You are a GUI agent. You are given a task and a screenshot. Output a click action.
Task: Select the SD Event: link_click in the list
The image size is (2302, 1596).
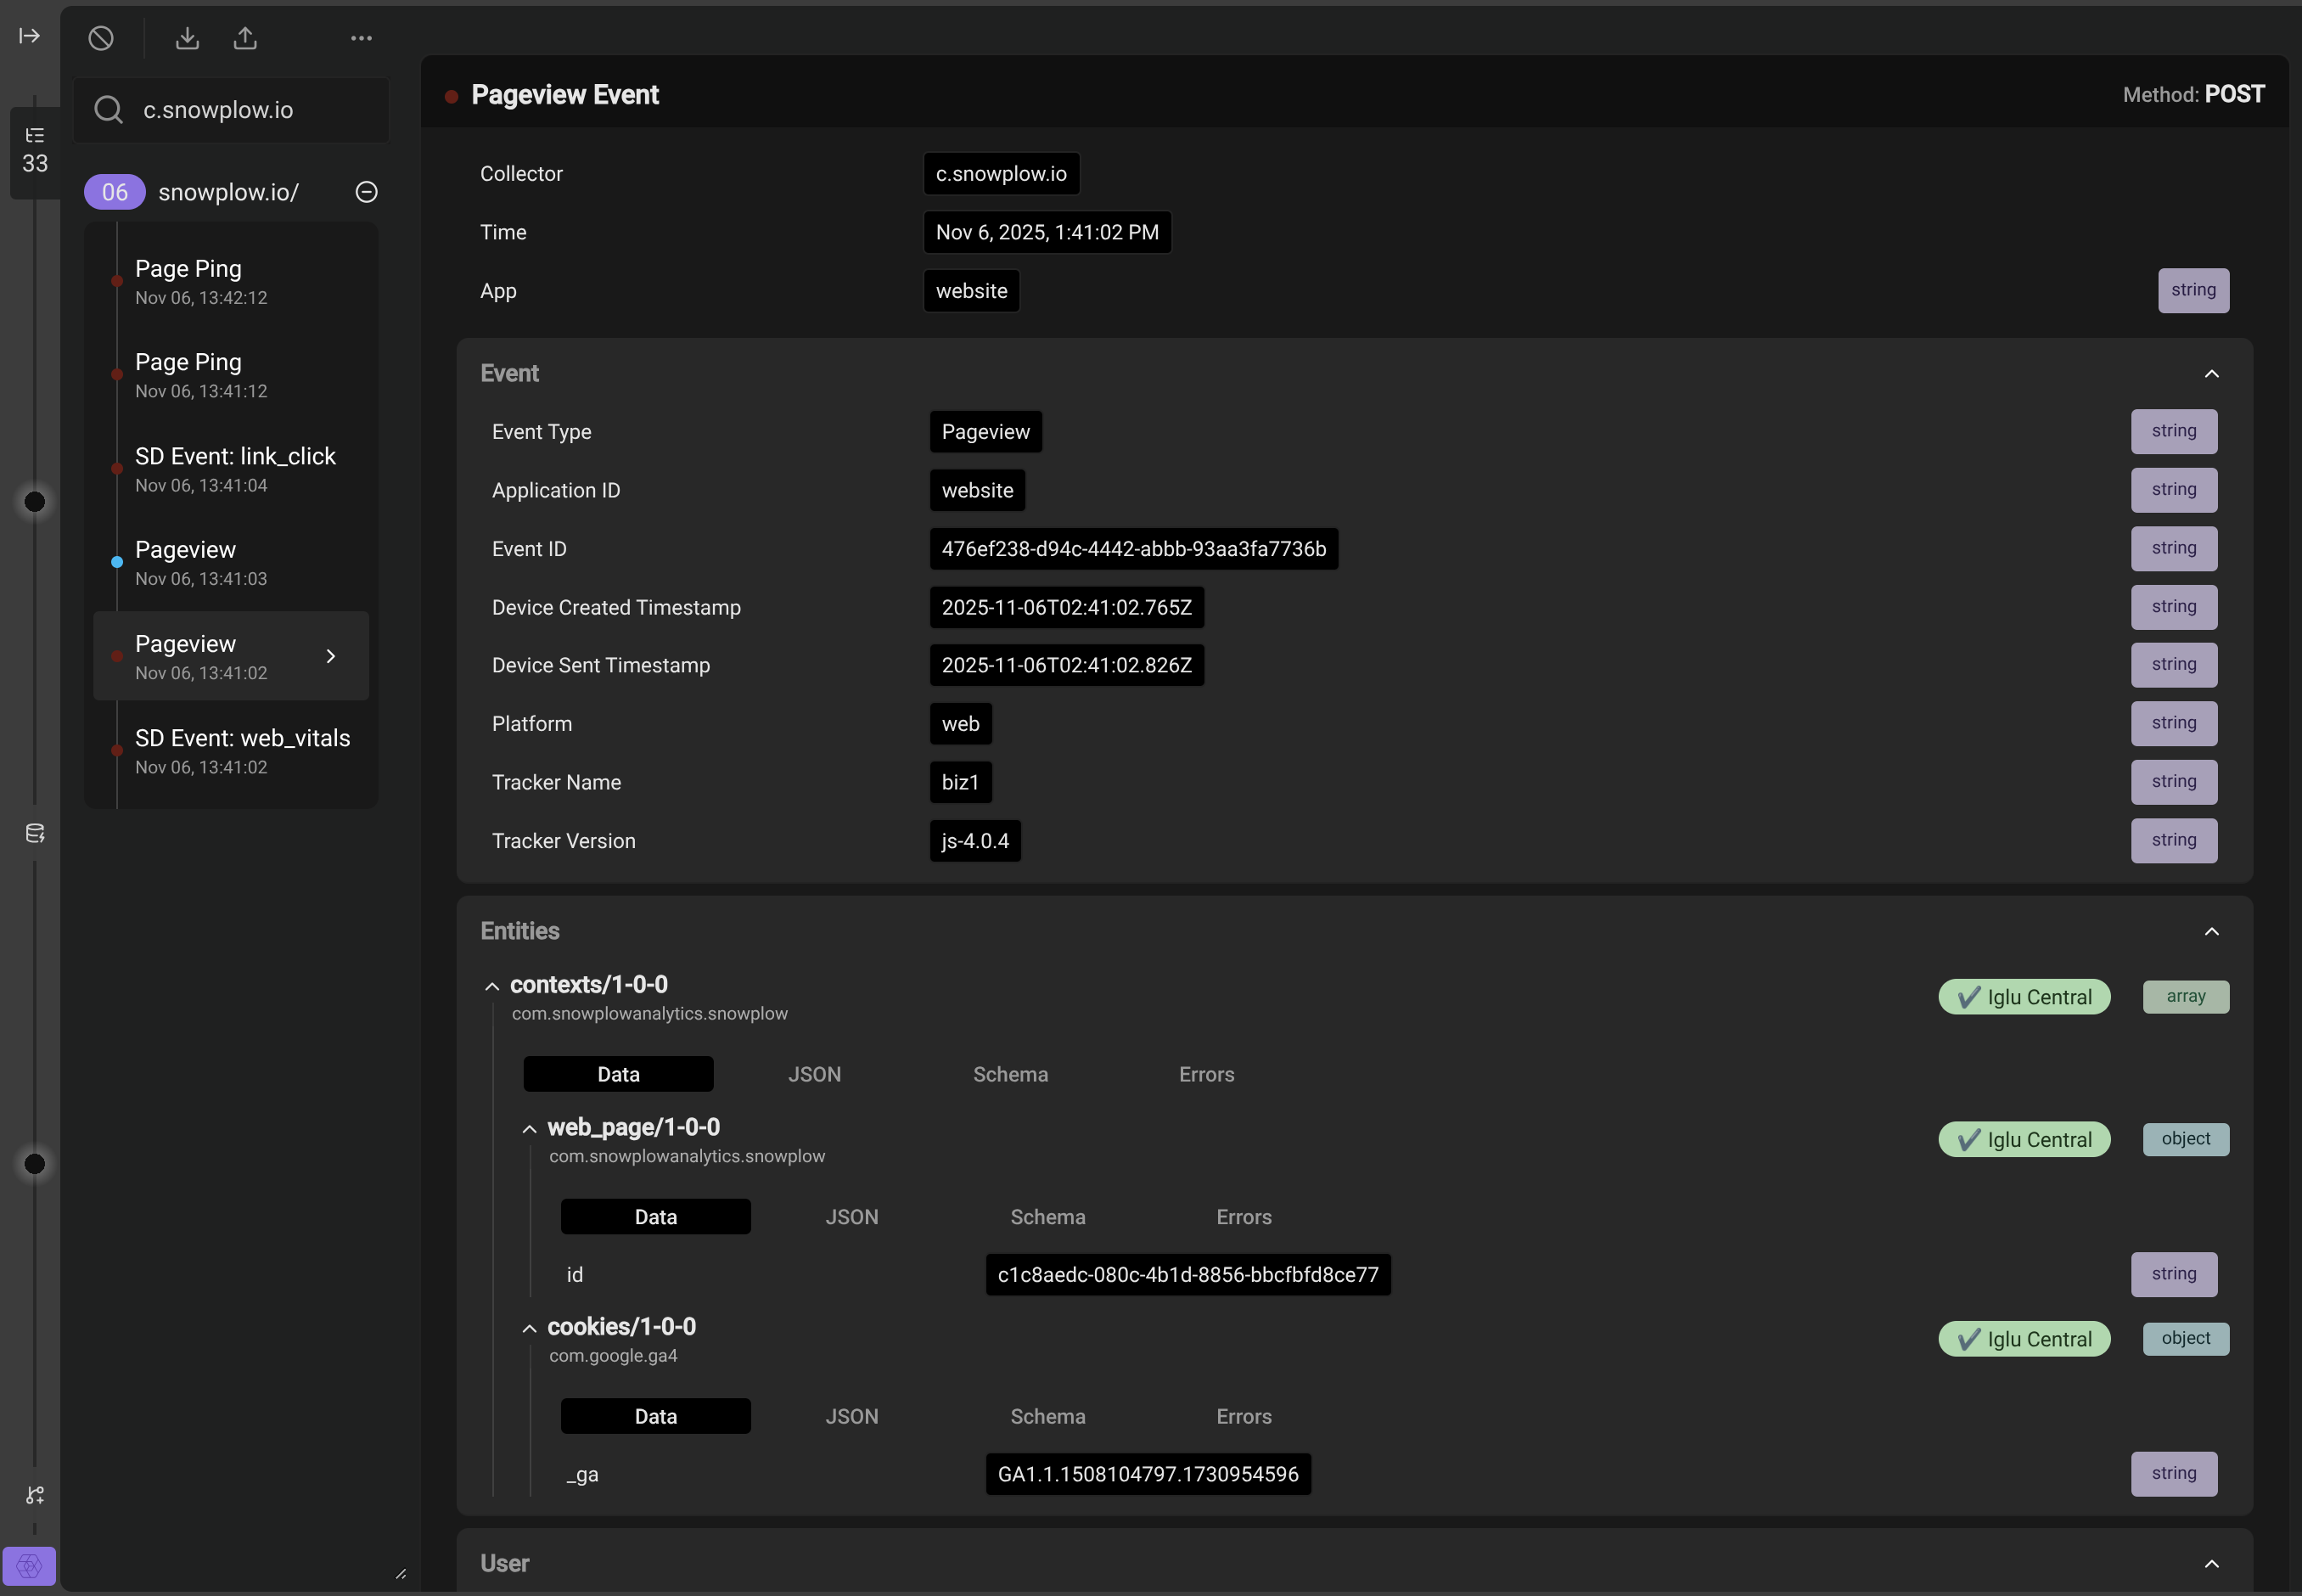[235, 468]
